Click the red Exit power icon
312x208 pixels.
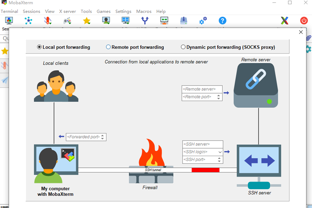pyautogui.click(x=304, y=21)
